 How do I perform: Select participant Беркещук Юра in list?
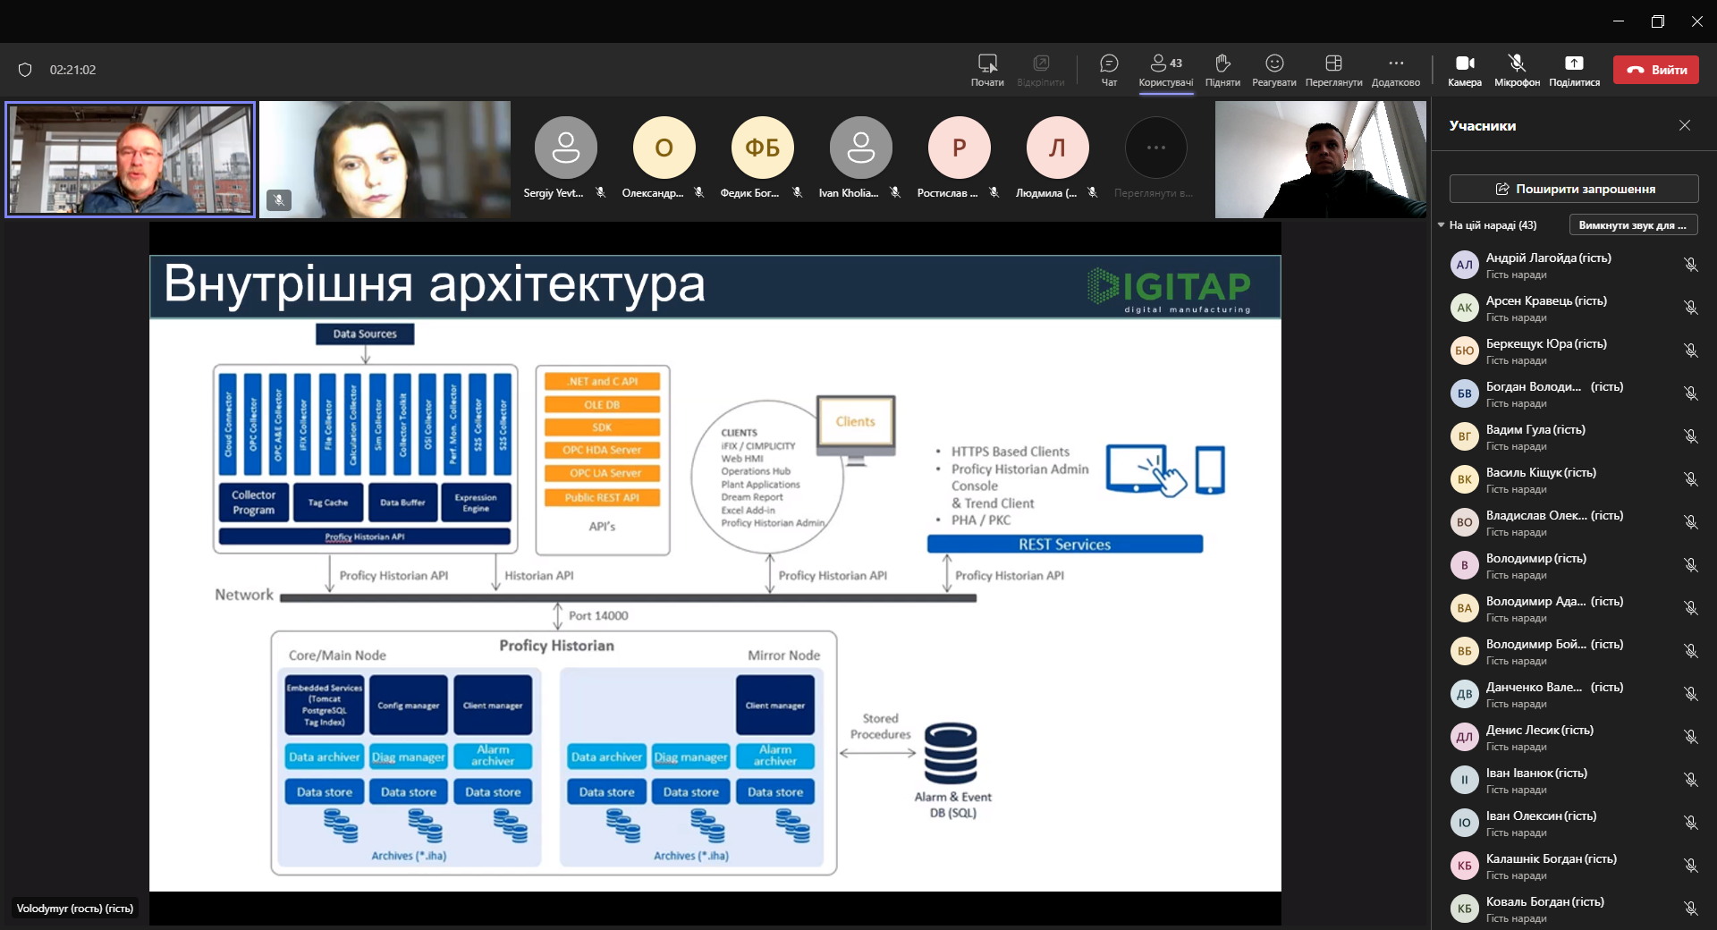tap(1574, 351)
